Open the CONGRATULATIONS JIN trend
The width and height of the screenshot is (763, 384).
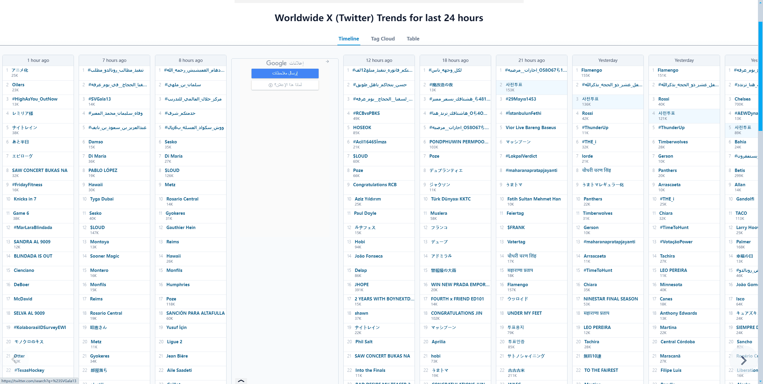point(456,313)
